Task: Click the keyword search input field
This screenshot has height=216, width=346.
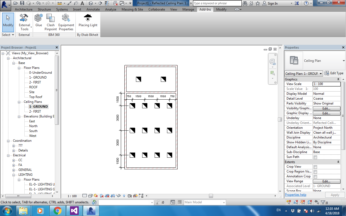Action: pos(217,3)
